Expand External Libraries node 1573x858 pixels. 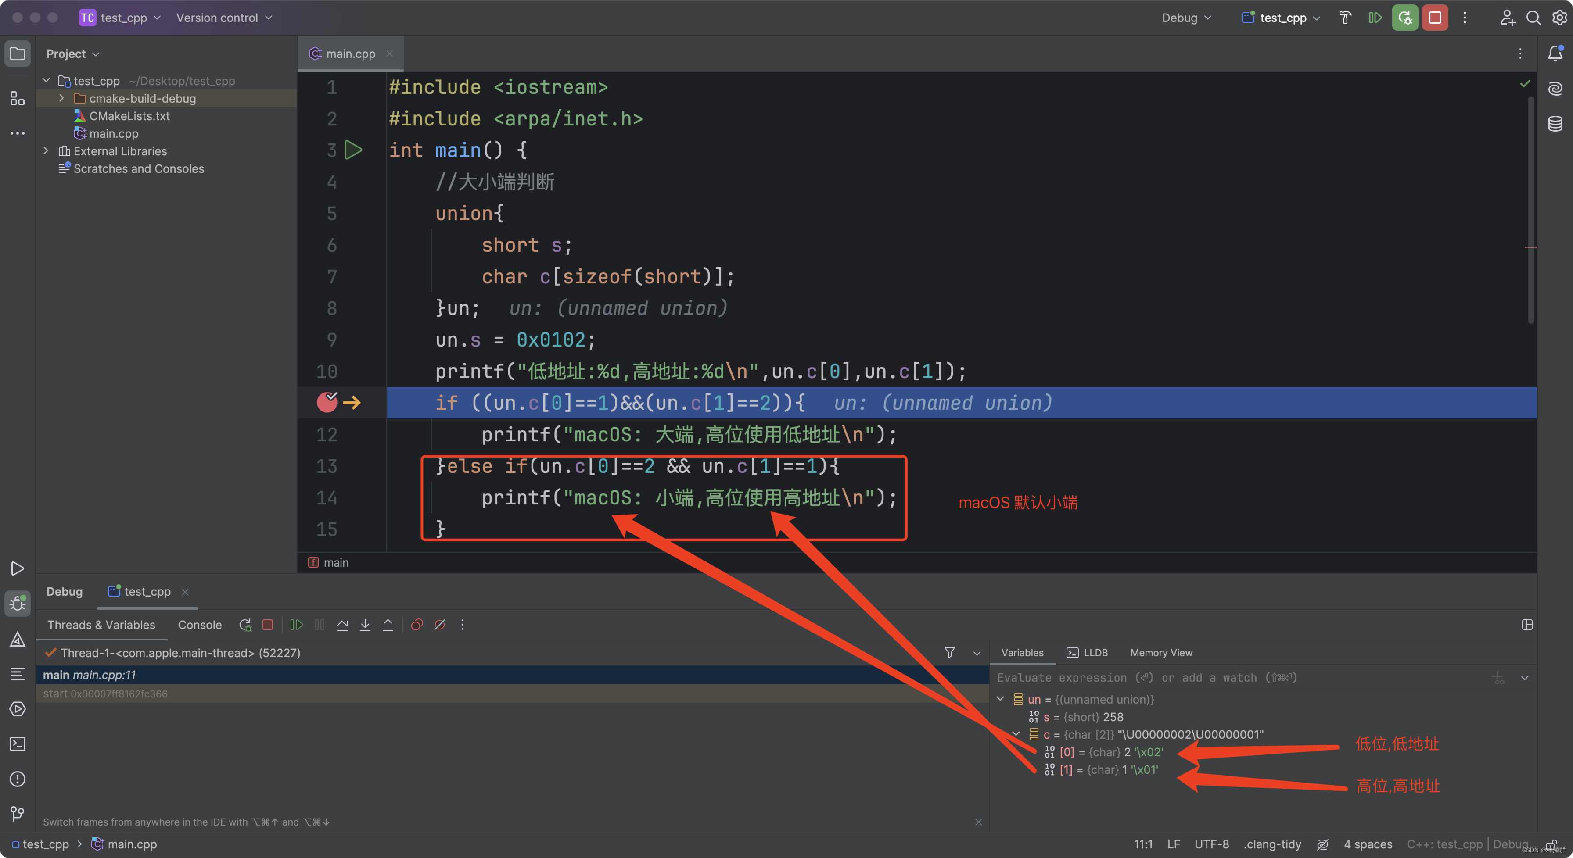(46, 151)
